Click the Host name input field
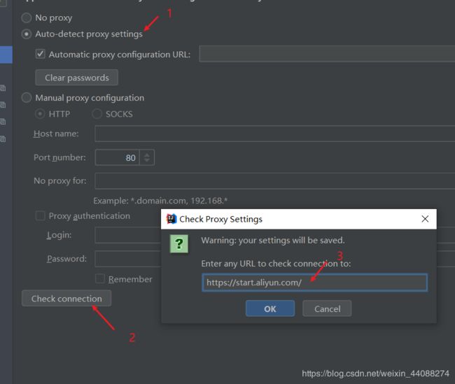Viewport: 455px width, 384px height. (x=275, y=134)
